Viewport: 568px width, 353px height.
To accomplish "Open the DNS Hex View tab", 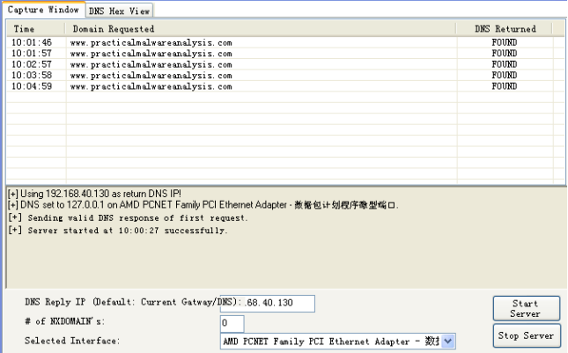I will click(119, 11).
